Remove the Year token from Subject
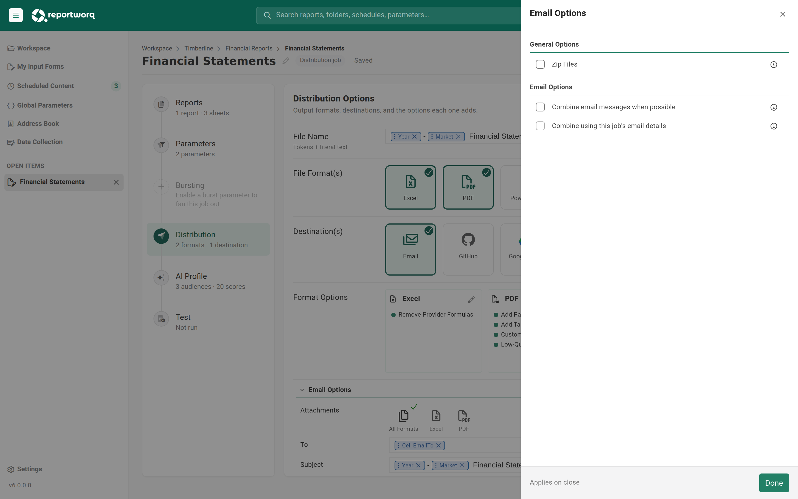 click(x=418, y=465)
